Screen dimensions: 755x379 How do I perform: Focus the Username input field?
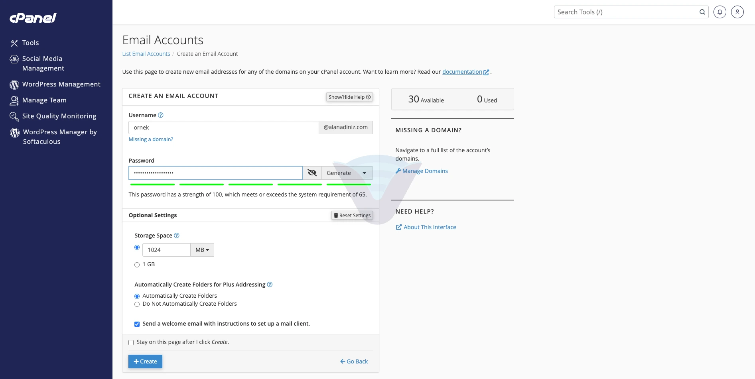[x=224, y=128]
